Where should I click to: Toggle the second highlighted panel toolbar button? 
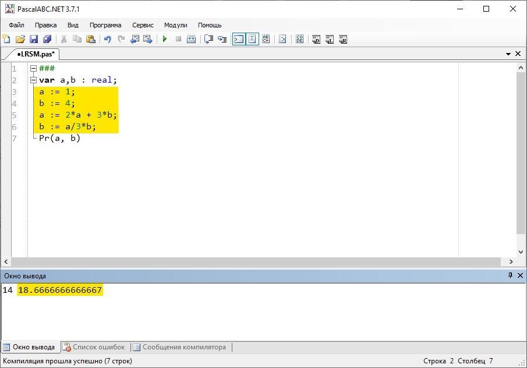pyautogui.click(x=252, y=39)
